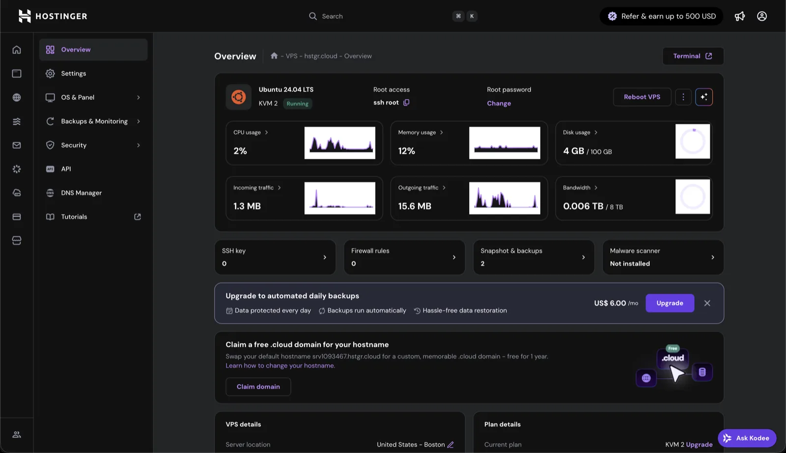Click the Hostinger logo

click(53, 16)
